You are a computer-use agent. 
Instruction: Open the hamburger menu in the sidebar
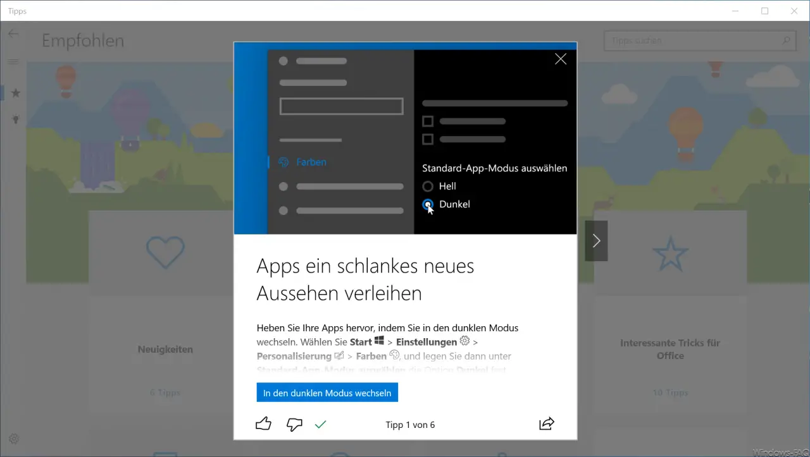pyautogui.click(x=13, y=61)
